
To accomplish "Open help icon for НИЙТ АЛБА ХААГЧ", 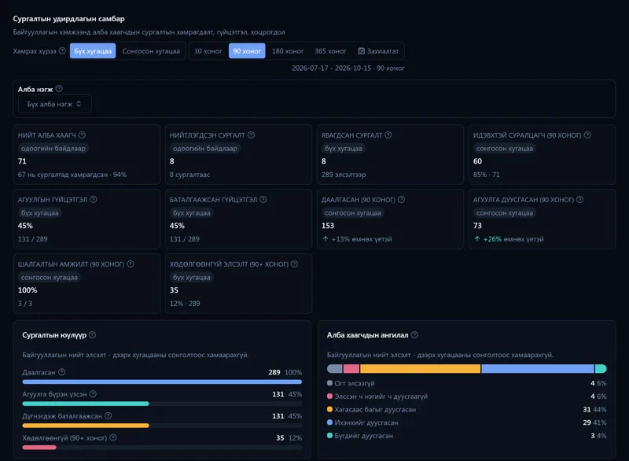I will [82, 135].
